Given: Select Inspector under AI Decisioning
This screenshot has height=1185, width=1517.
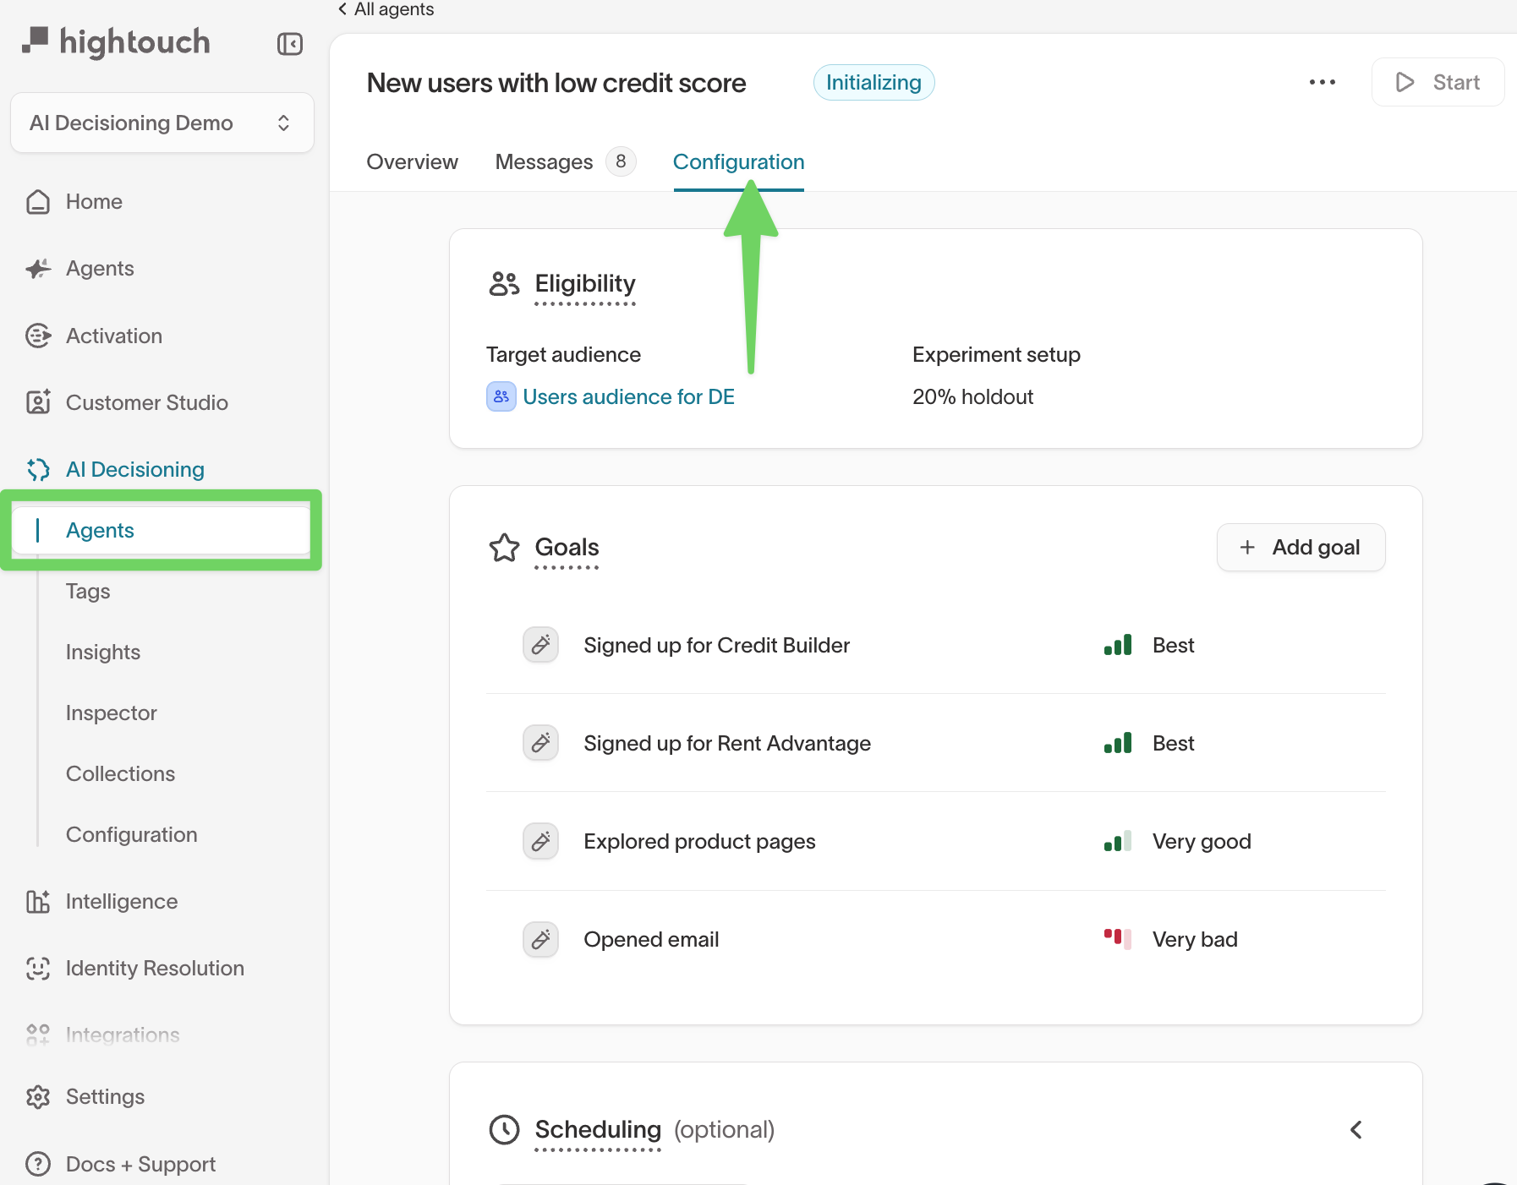Looking at the screenshot, I should (x=112, y=713).
